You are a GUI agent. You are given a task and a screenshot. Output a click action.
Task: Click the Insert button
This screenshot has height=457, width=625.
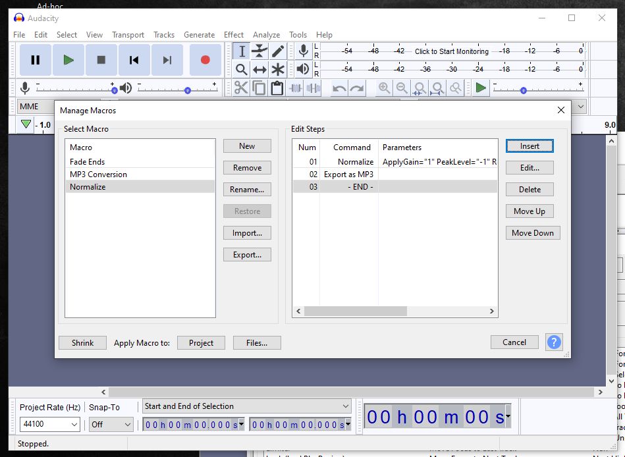coord(530,146)
